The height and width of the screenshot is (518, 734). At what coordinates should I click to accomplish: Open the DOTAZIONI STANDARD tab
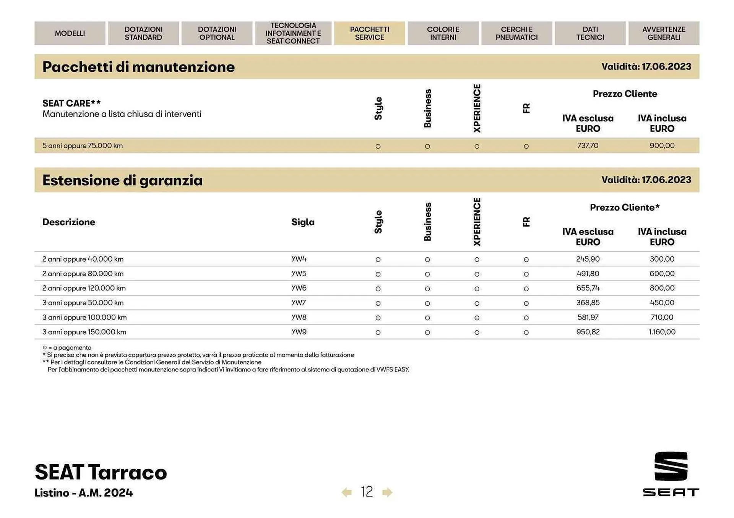(x=143, y=33)
